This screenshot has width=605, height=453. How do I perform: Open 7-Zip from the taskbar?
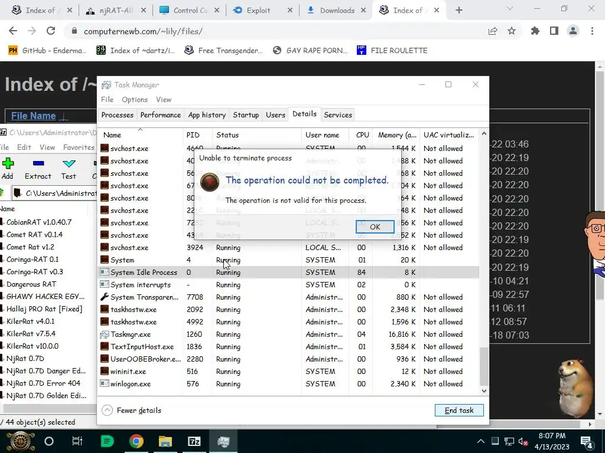click(194, 441)
